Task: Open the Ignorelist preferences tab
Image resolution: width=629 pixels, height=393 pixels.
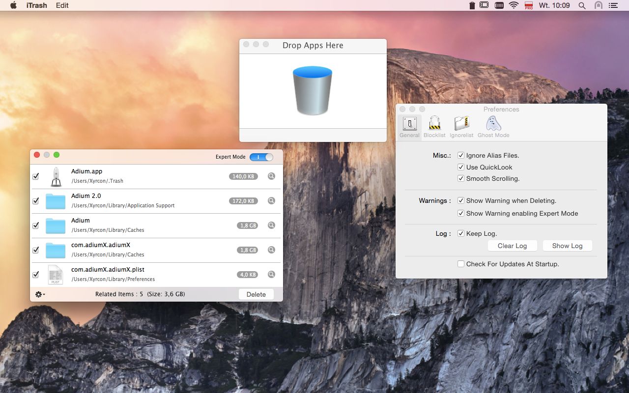Action: click(461, 127)
